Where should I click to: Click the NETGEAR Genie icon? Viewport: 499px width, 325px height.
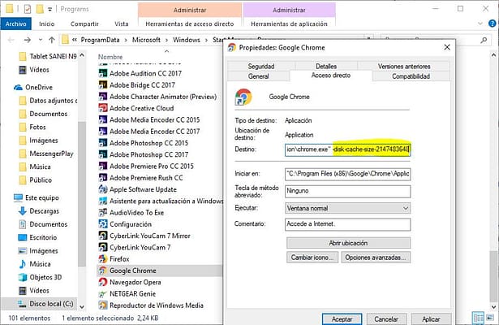103,294
